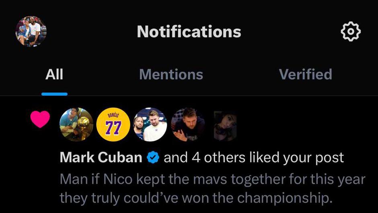
Task: Open the post starting 'Man if Nico kept'
Action: click(213, 188)
